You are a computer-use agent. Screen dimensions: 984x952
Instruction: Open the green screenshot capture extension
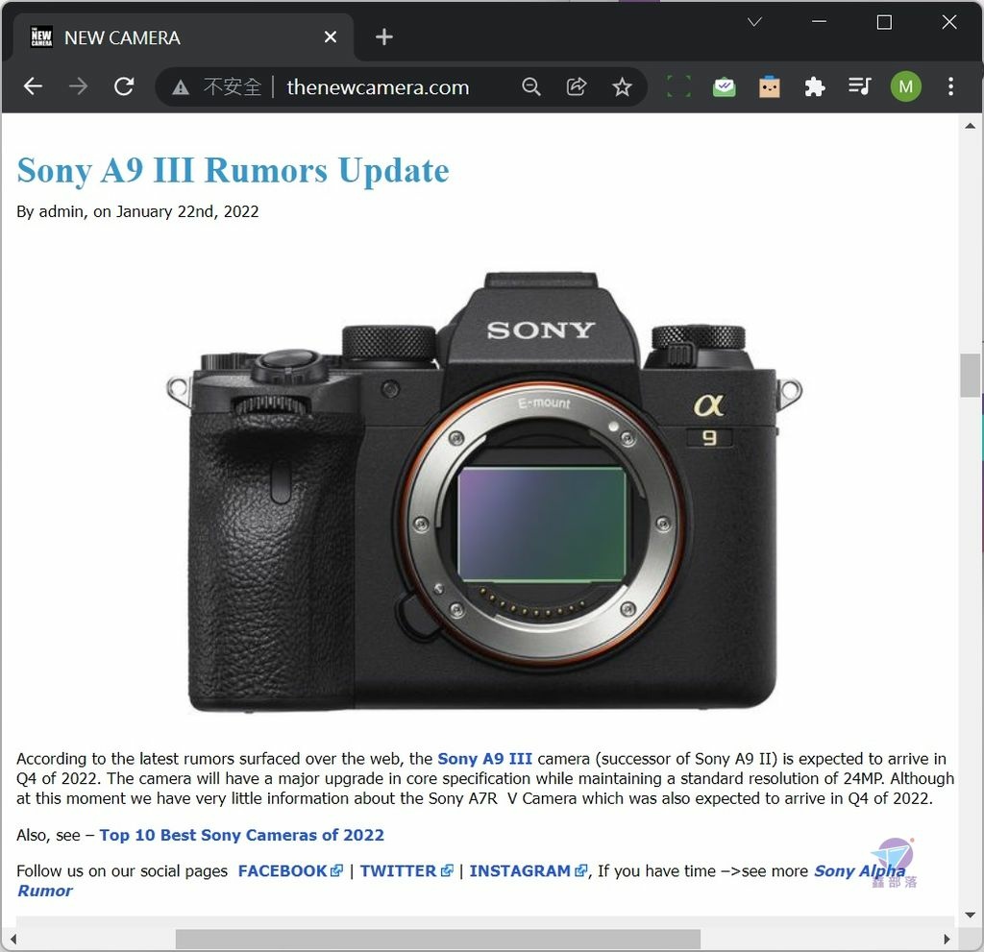(678, 86)
